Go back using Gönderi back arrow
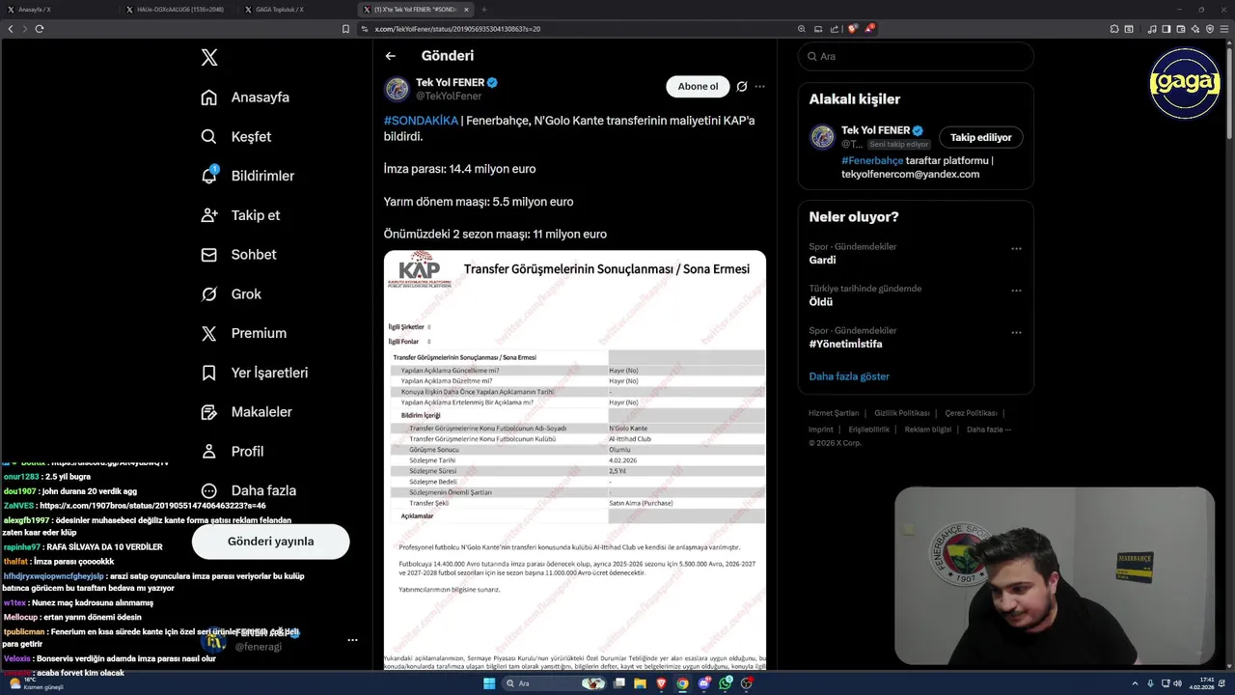 pyautogui.click(x=391, y=56)
